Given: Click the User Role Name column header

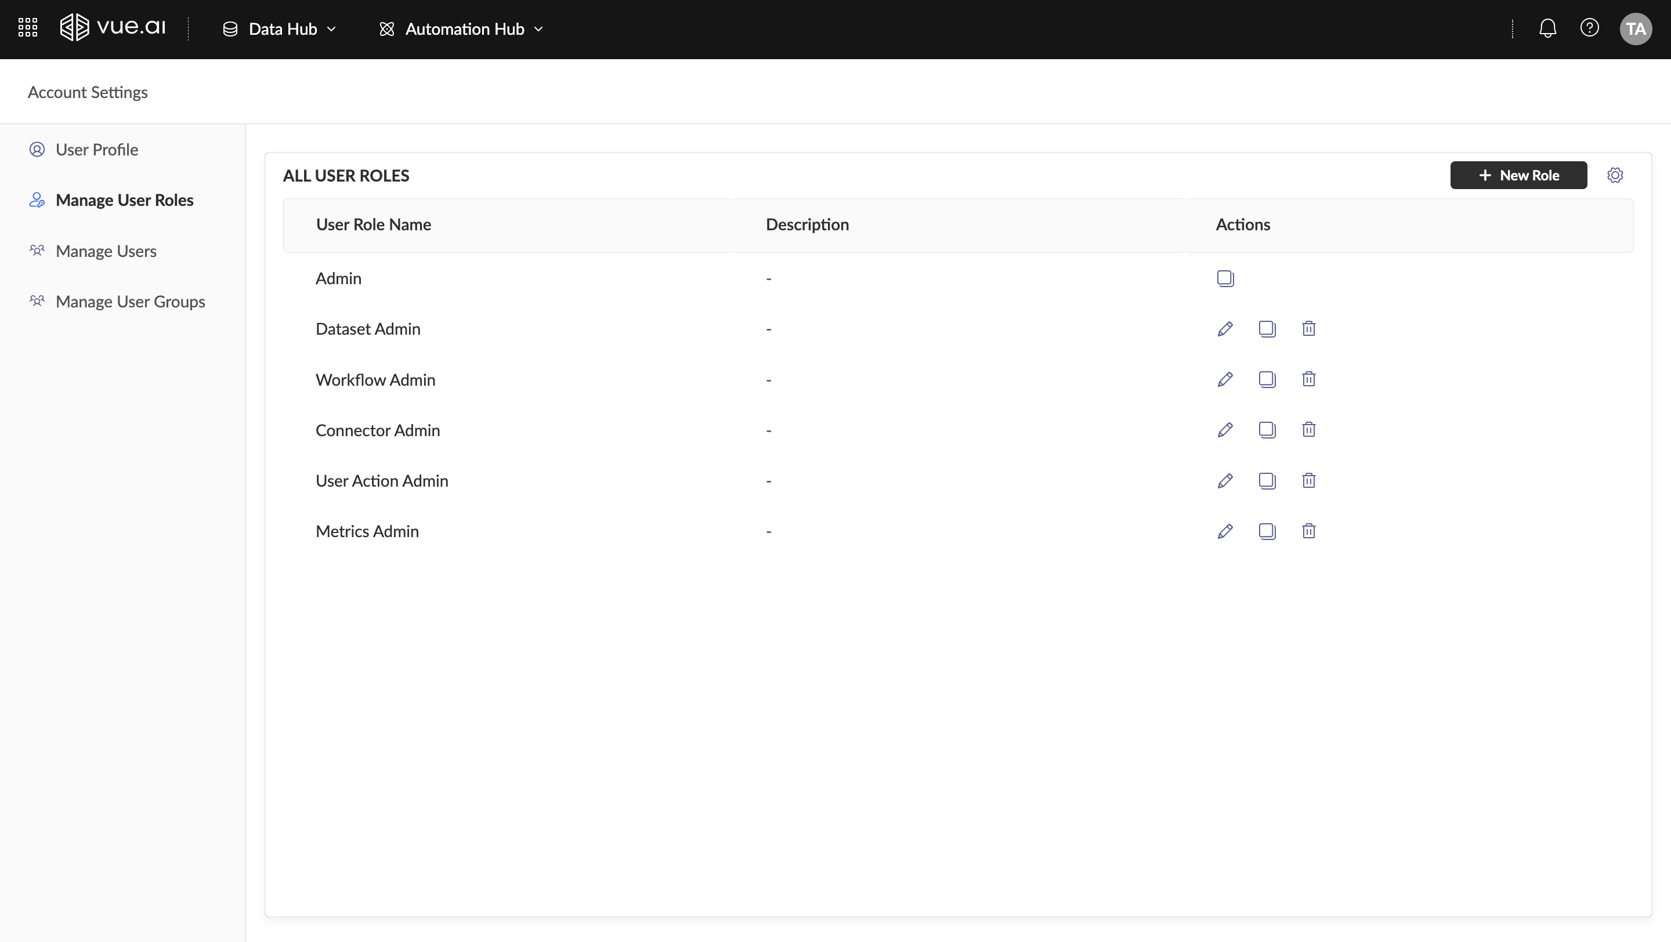Looking at the screenshot, I should (x=374, y=224).
